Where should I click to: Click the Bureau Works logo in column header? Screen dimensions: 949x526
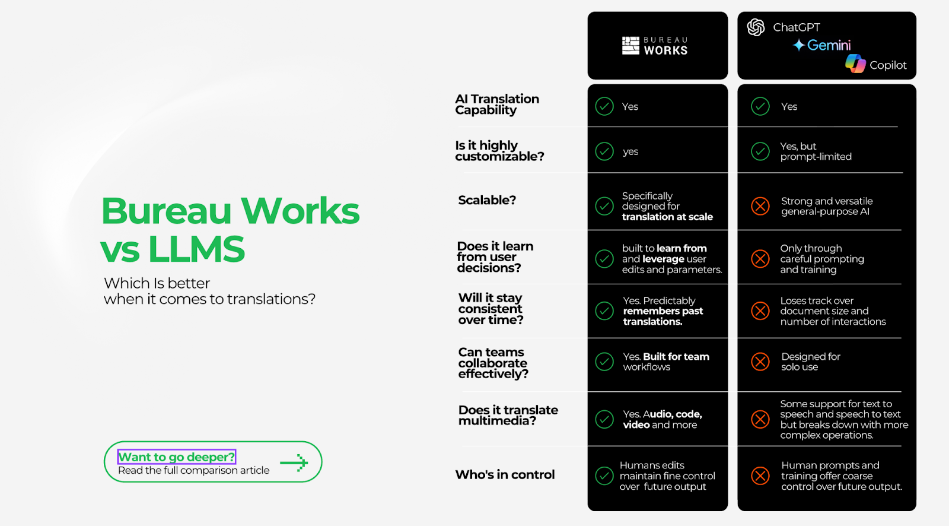[x=655, y=46]
